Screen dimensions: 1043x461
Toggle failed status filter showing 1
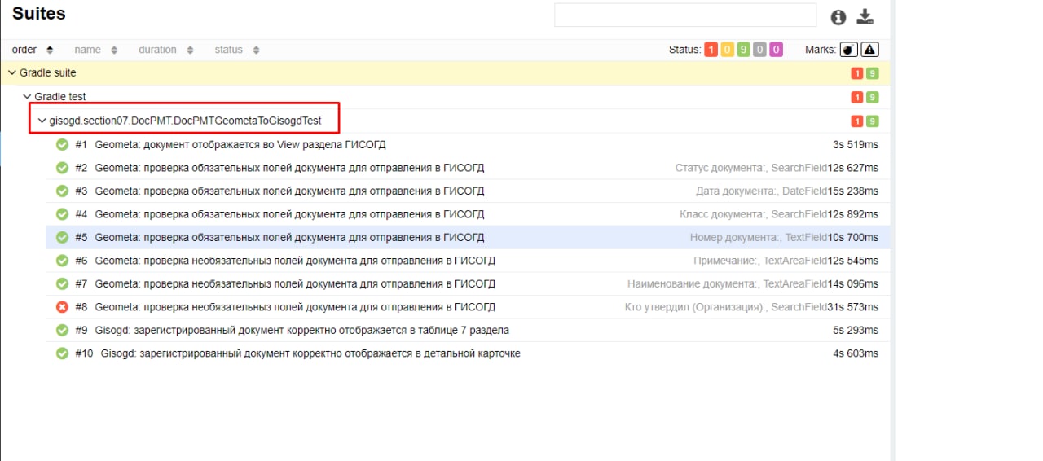(x=711, y=50)
